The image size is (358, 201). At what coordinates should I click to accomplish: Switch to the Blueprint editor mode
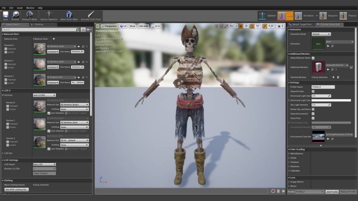pos(329,16)
